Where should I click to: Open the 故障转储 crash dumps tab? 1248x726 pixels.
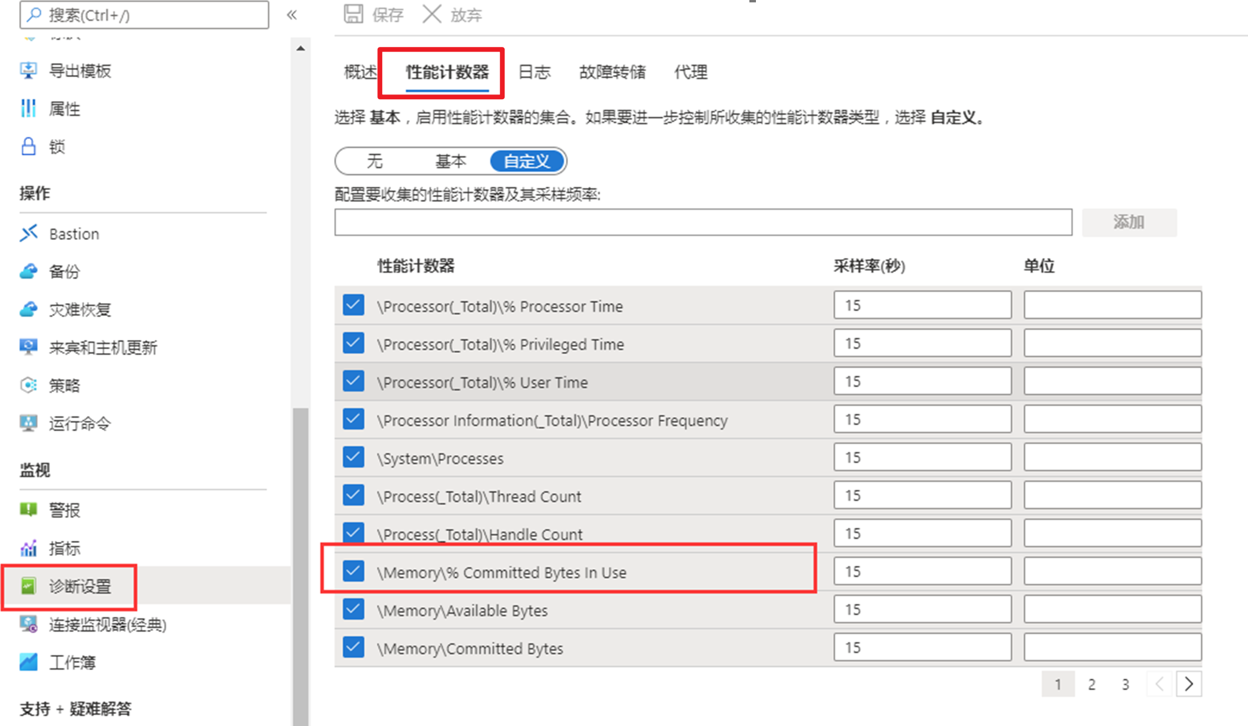[x=612, y=72]
